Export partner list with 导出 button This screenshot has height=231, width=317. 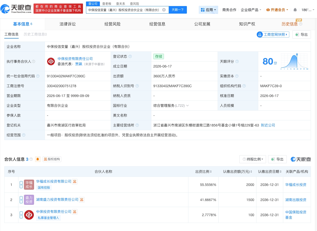tap(277, 159)
